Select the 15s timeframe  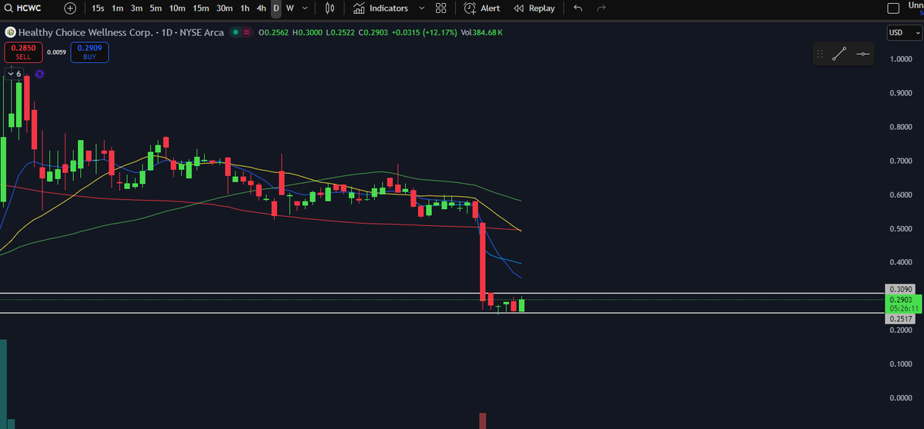[98, 8]
